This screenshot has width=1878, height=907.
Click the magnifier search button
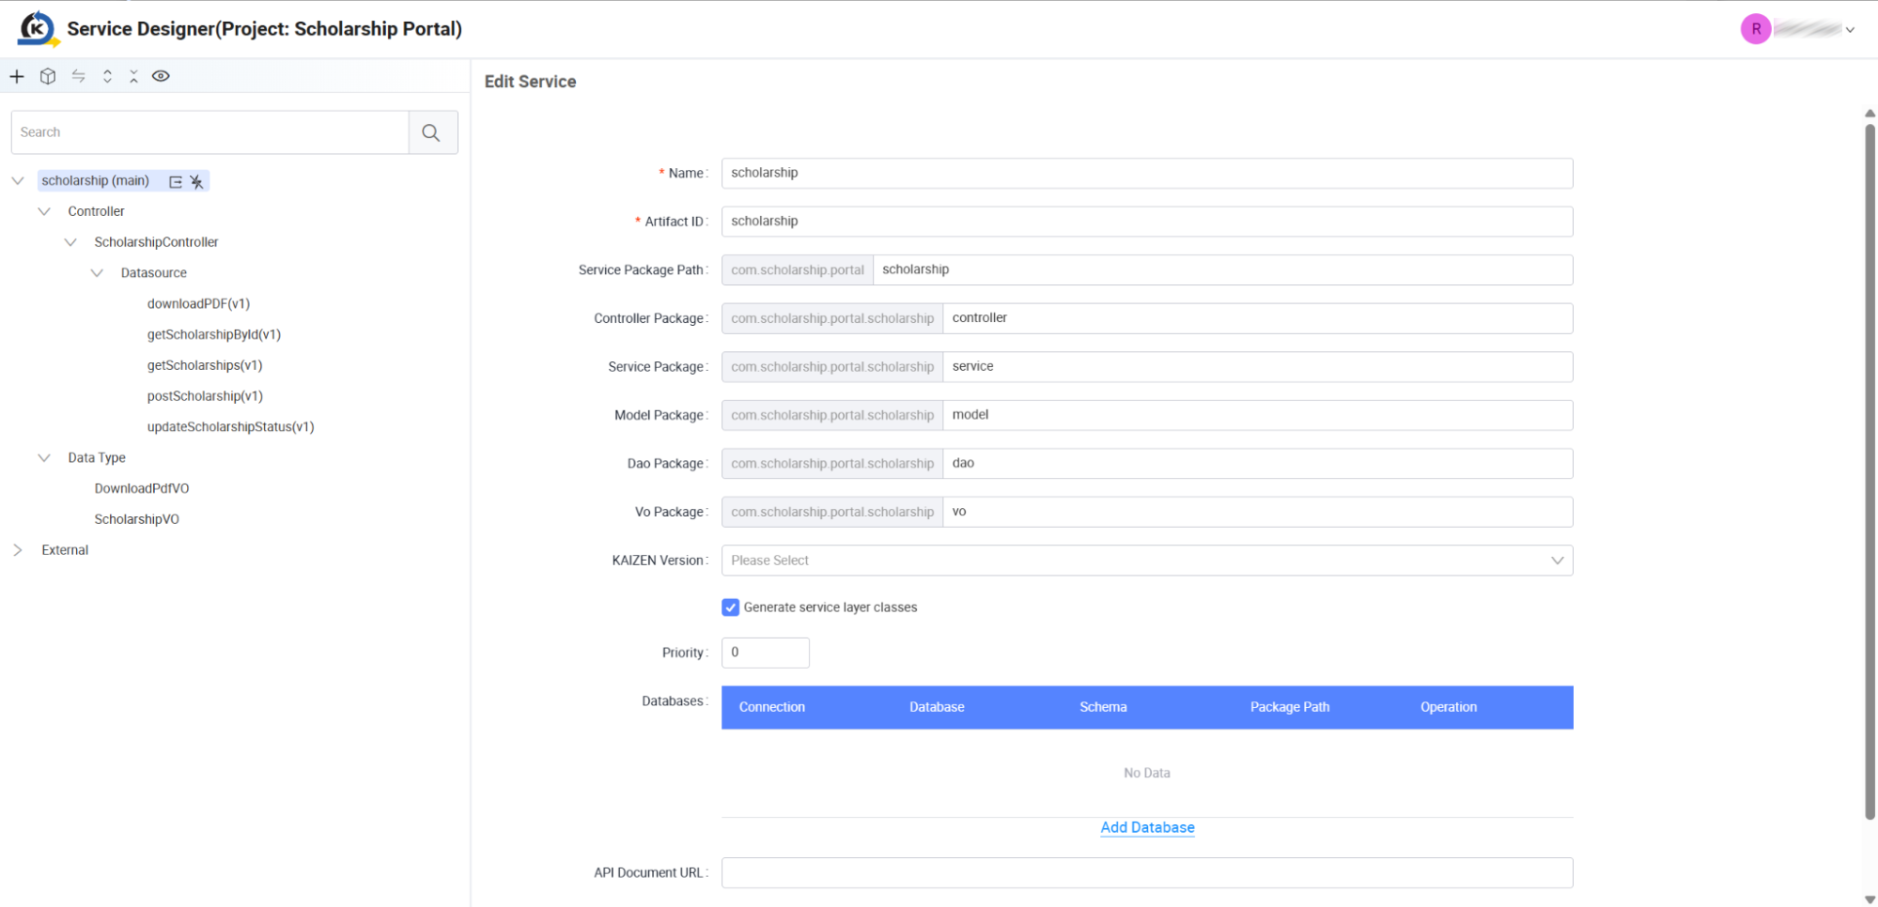(x=432, y=132)
